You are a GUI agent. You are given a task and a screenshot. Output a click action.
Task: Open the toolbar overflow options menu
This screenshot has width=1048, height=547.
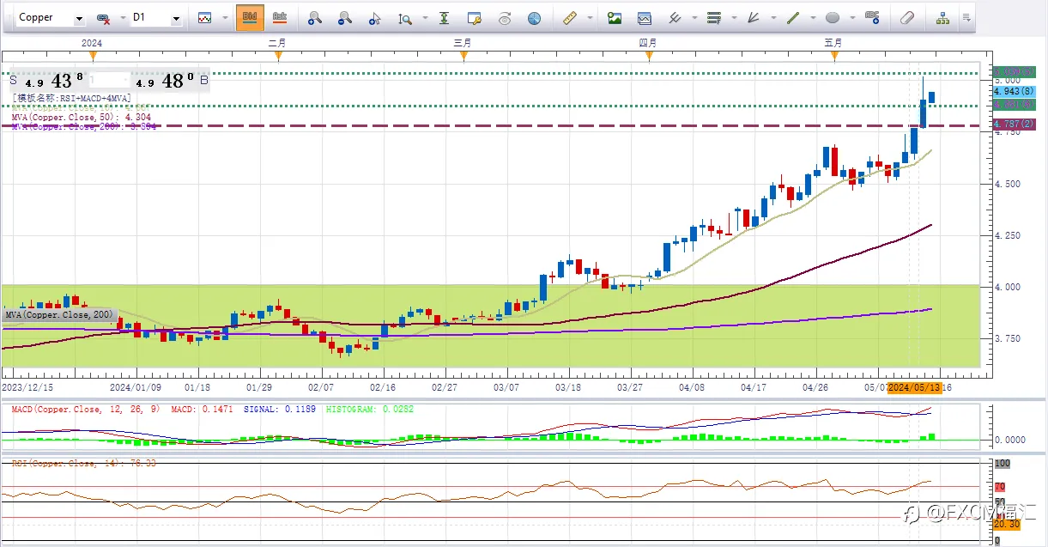pyautogui.click(x=966, y=18)
